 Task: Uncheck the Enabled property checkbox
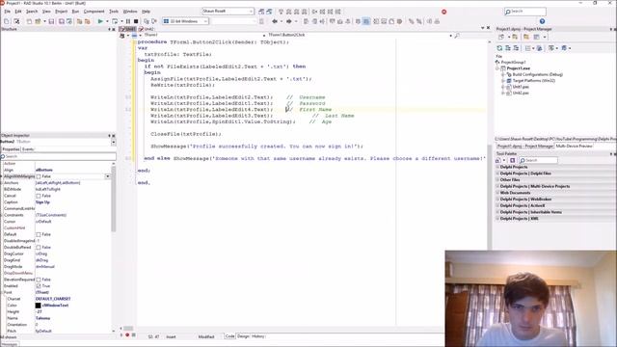pos(39,286)
